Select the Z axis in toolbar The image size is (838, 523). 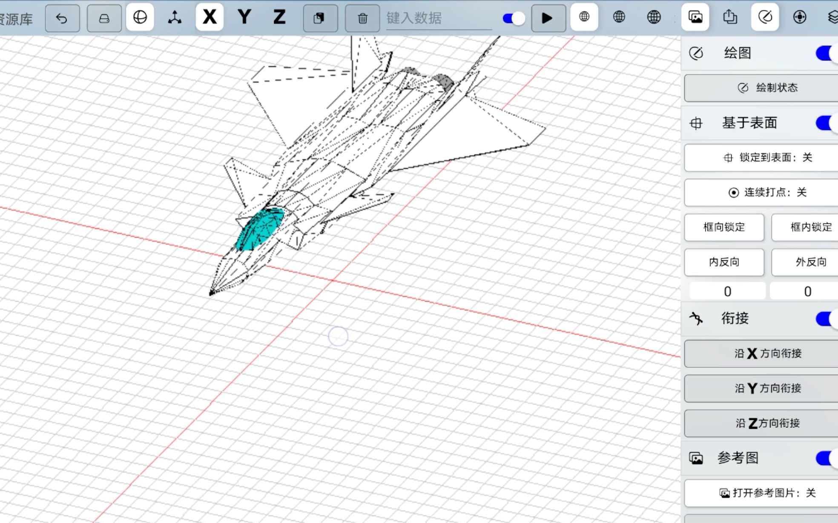pyautogui.click(x=279, y=17)
